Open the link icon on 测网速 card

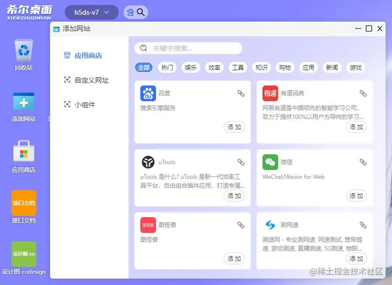(x=363, y=225)
